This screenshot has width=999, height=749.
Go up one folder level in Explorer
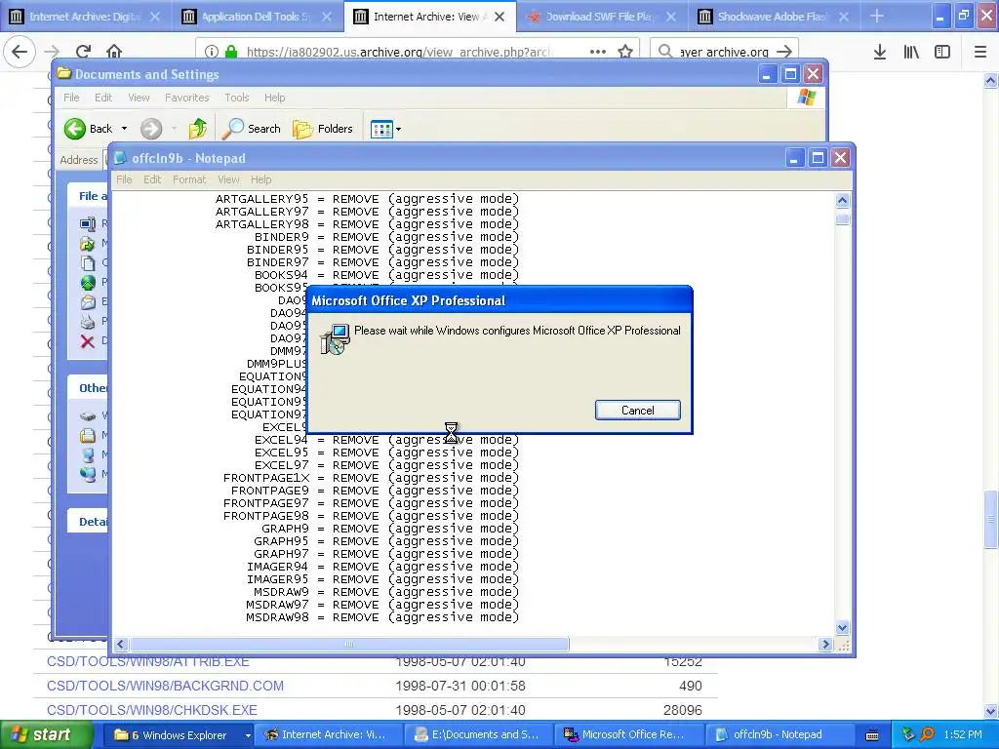(197, 129)
